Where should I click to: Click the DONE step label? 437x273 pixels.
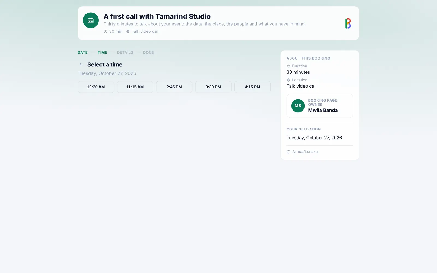coord(149,52)
